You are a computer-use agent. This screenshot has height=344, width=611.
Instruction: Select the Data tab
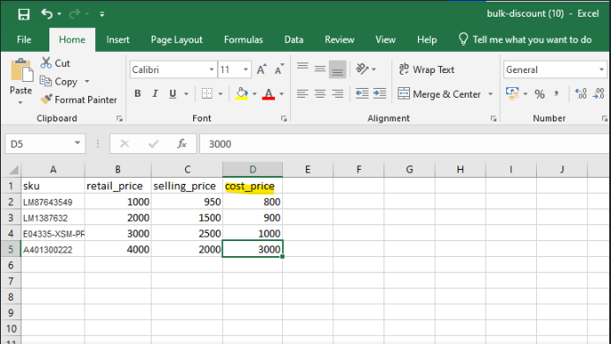click(294, 40)
